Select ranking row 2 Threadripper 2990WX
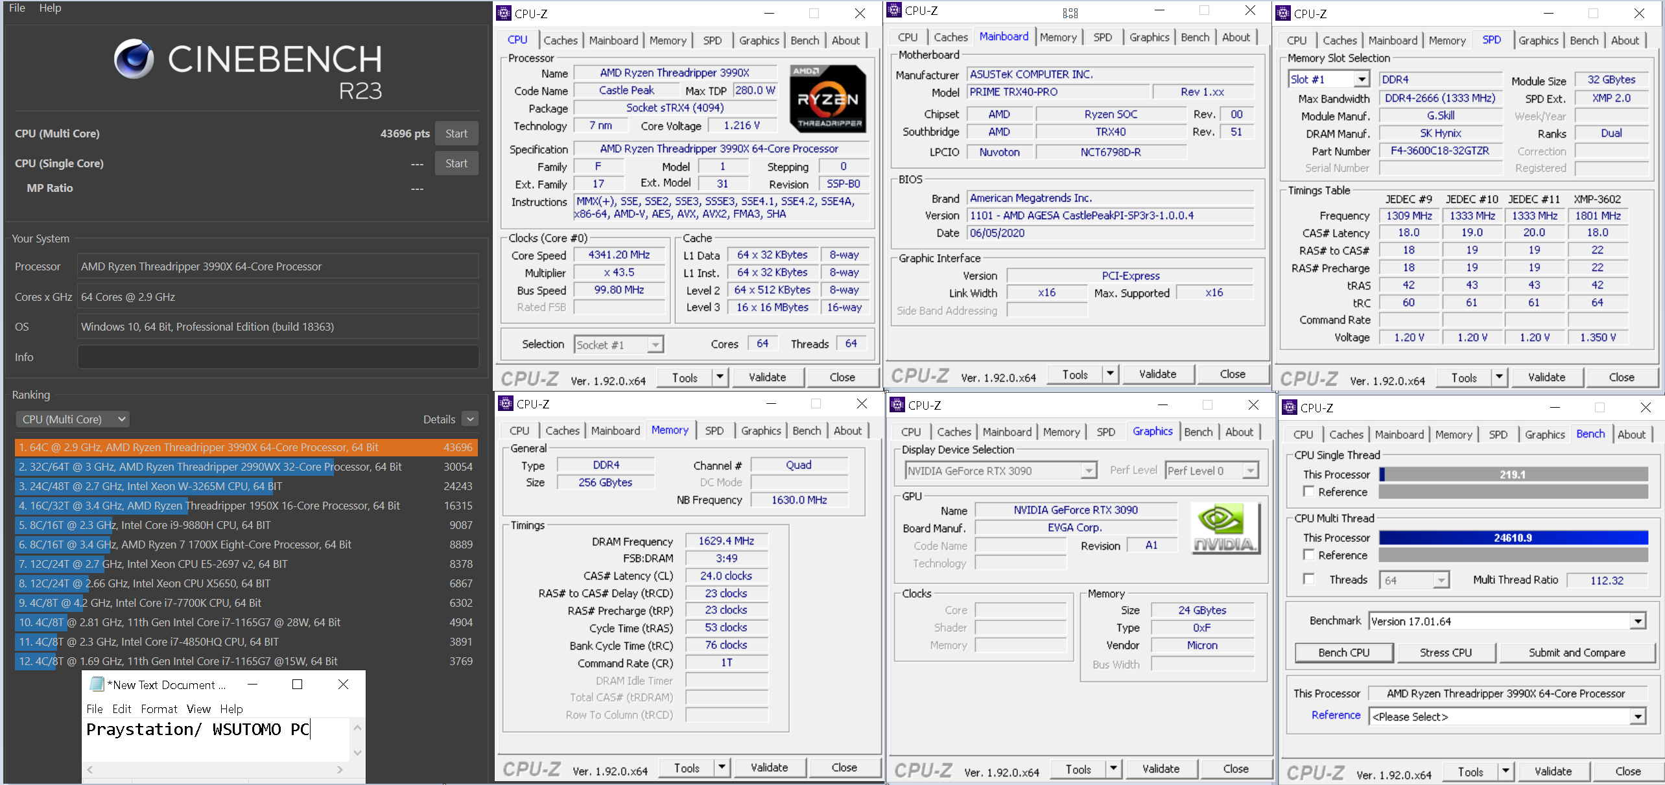Viewport: 1665px width, 785px height. pos(246,467)
